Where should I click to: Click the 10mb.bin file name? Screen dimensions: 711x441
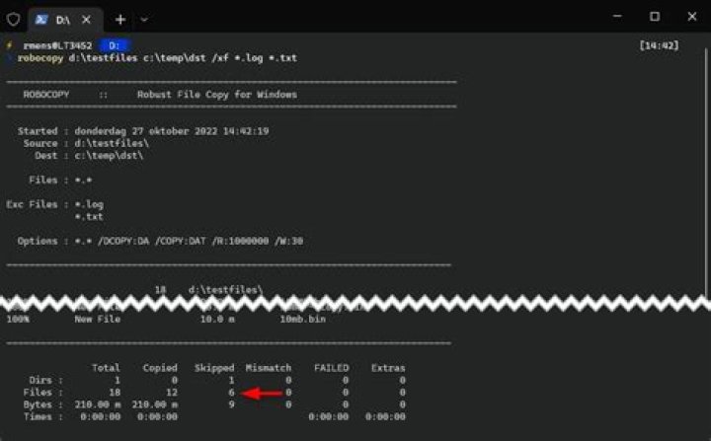(x=303, y=319)
